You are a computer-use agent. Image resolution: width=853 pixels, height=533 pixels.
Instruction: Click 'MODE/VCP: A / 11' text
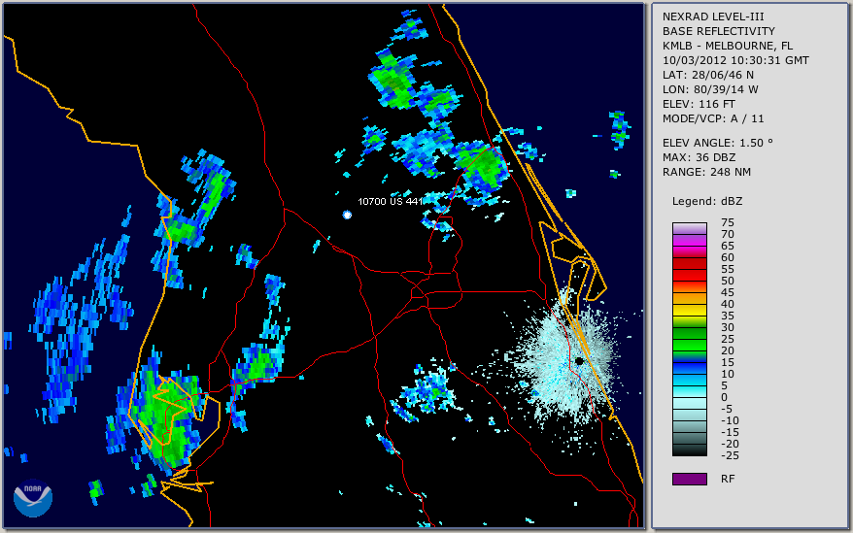[713, 118]
